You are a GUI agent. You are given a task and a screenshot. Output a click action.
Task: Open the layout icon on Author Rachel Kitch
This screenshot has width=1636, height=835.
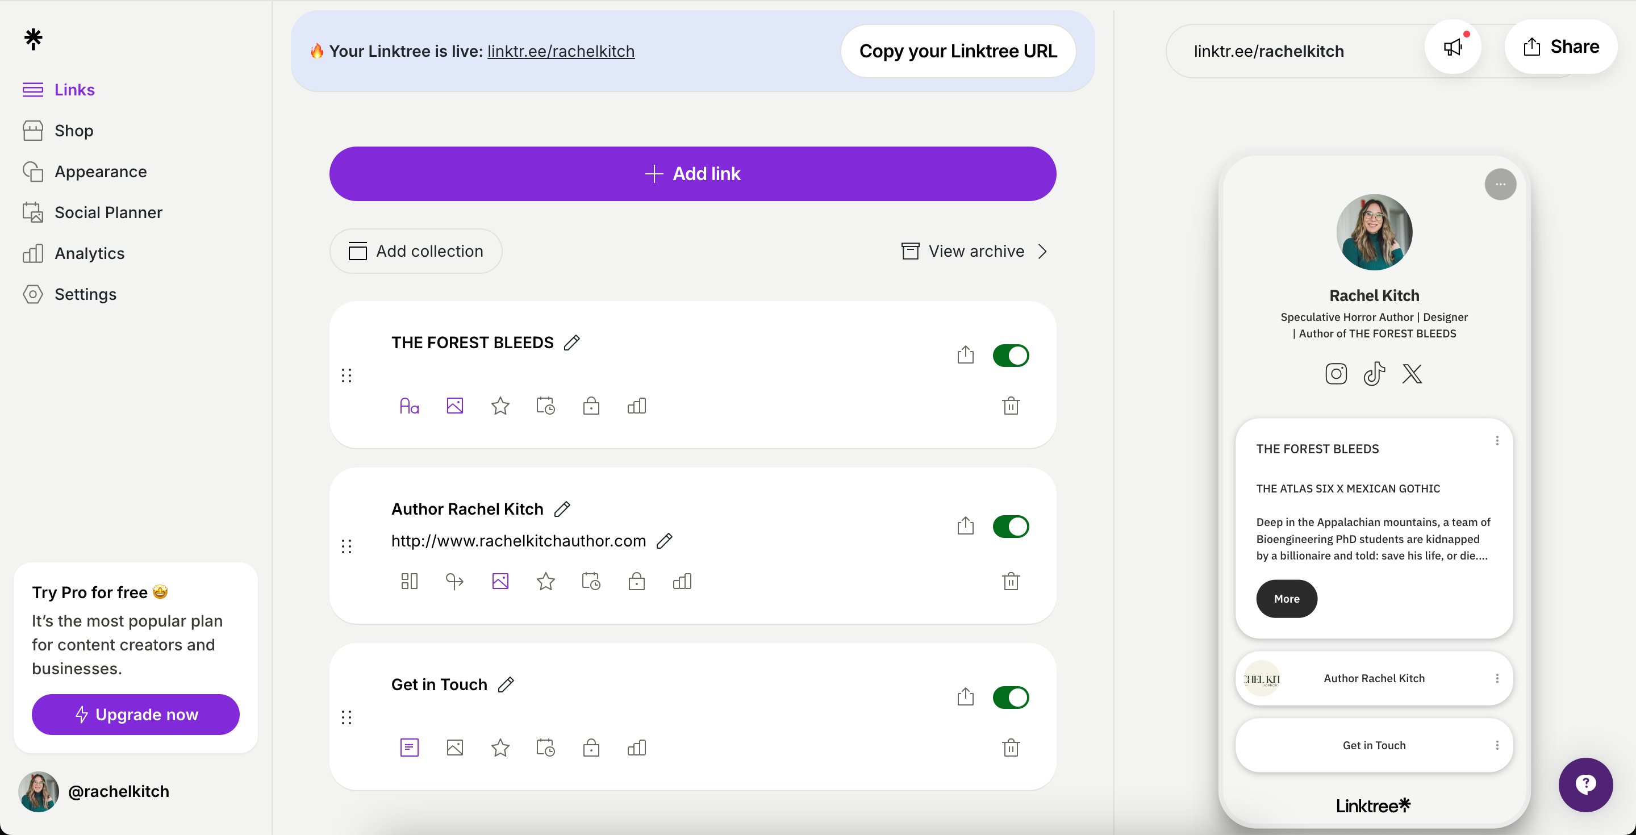(x=409, y=581)
